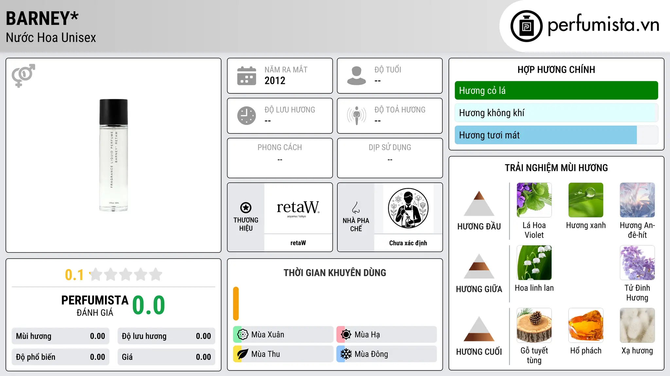Click the Hương cuối pyramid icon
This screenshot has height=376, width=670.
[479, 329]
